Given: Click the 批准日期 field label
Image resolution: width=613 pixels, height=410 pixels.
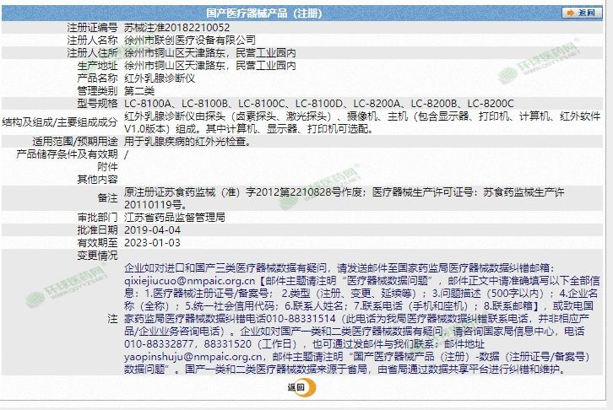Looking at the screenshot, I should point(97,230).
